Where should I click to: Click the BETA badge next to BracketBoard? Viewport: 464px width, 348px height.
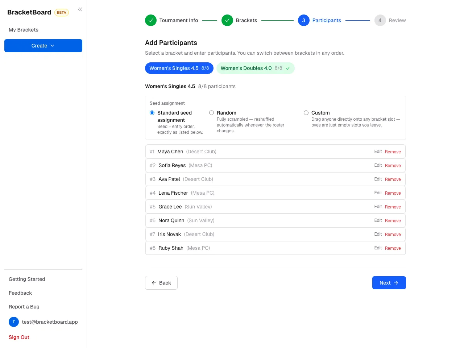point(62,12)
